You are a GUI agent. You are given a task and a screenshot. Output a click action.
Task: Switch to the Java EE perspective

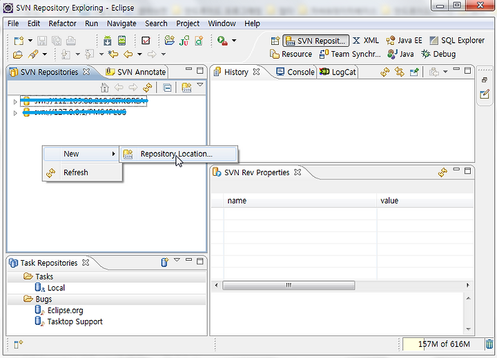[404, 41]
